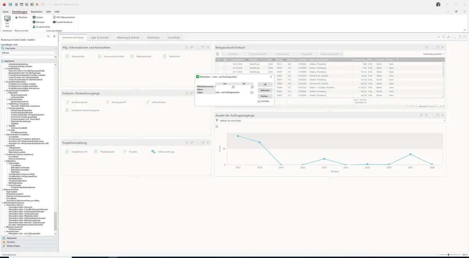Screen dimensions: 469x258
Task: Click the calculator icon in quick access bar
Action: [x=16, y=4]
